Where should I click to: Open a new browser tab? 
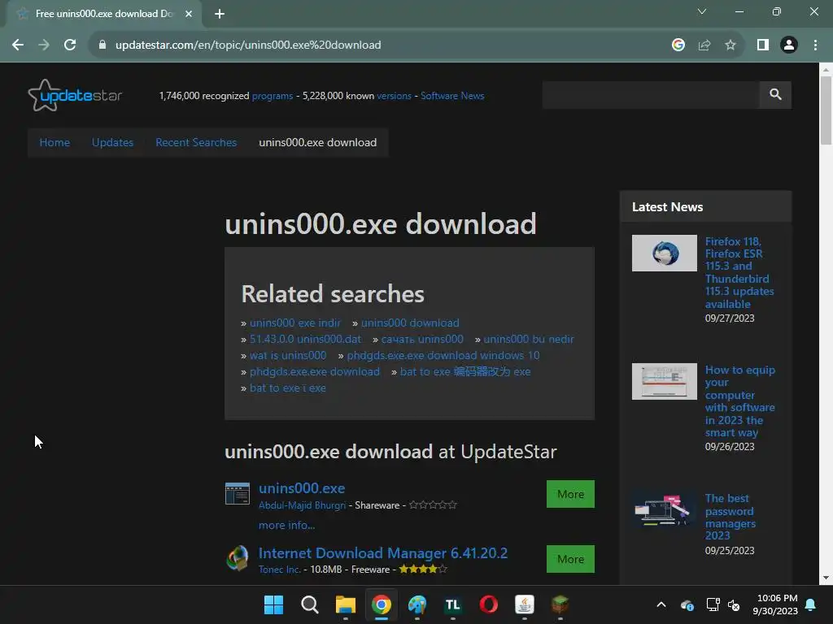(220, 14)
